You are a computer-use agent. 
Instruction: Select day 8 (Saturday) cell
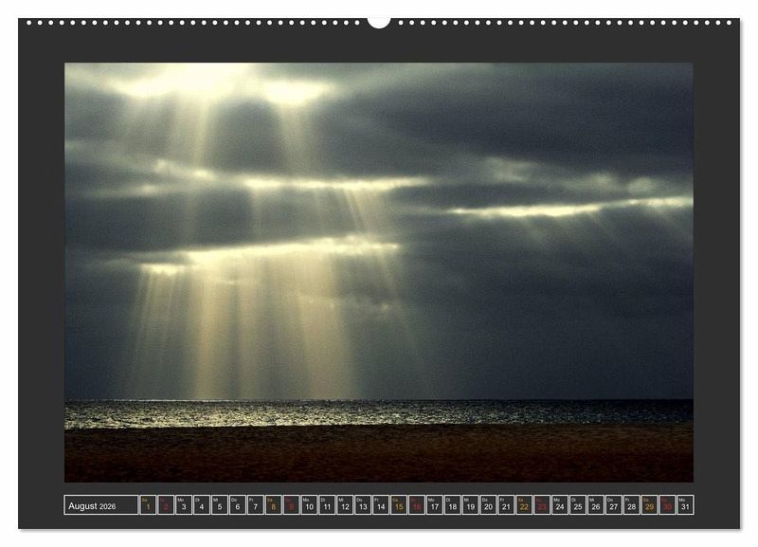click(x=273, y=504)
